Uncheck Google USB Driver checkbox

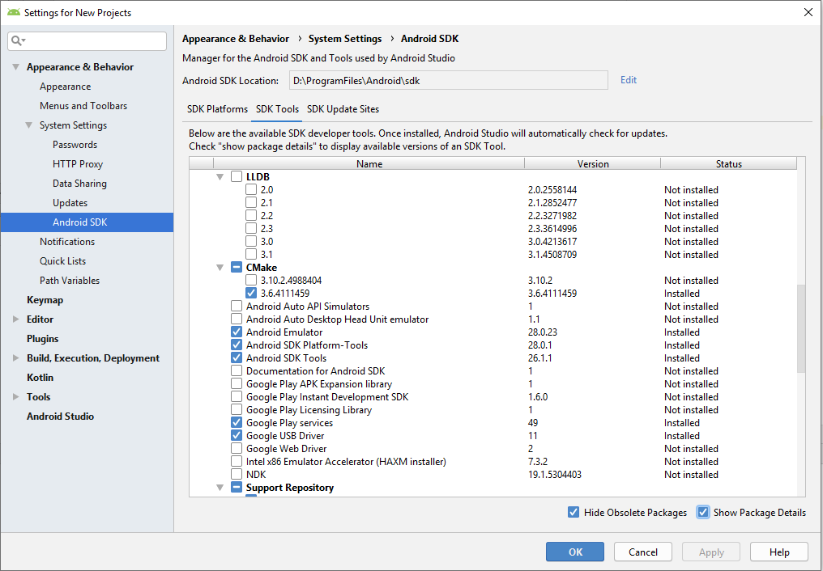237,435
